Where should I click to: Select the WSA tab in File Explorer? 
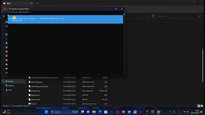click(18, 4)
